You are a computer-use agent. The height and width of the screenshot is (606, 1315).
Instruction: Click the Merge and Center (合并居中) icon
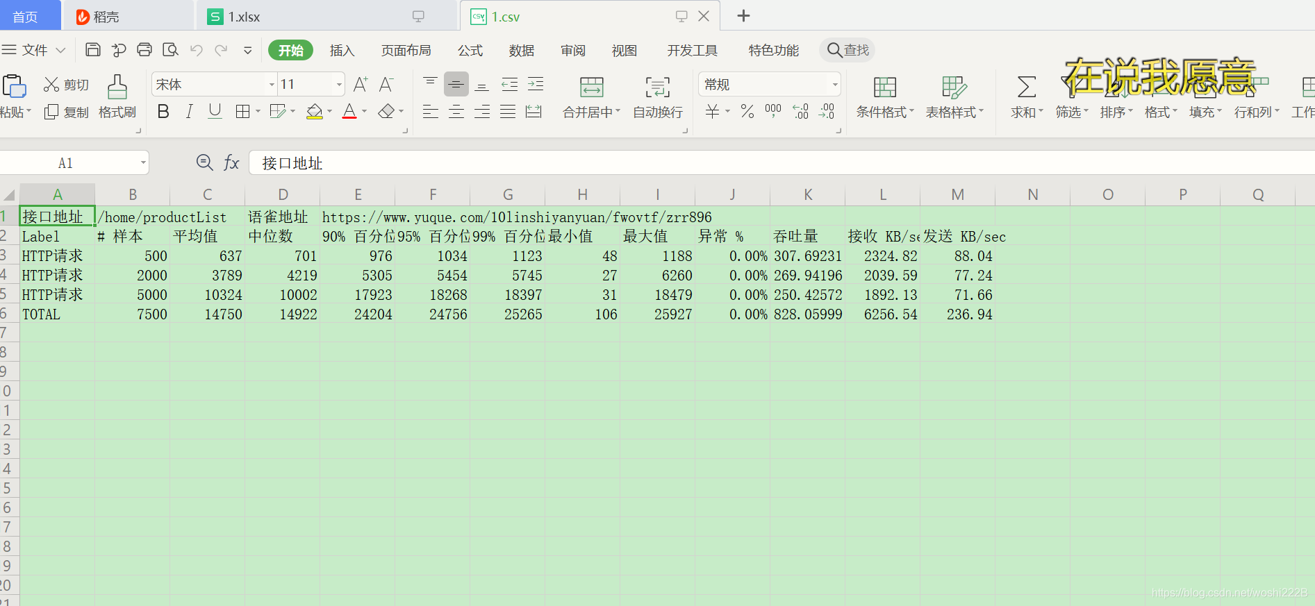(x=592, y=87)
